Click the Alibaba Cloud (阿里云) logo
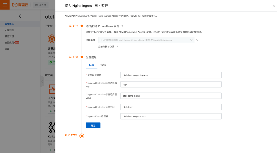The height and width of the screenshot is (153, 277). (x=20, y=5)
